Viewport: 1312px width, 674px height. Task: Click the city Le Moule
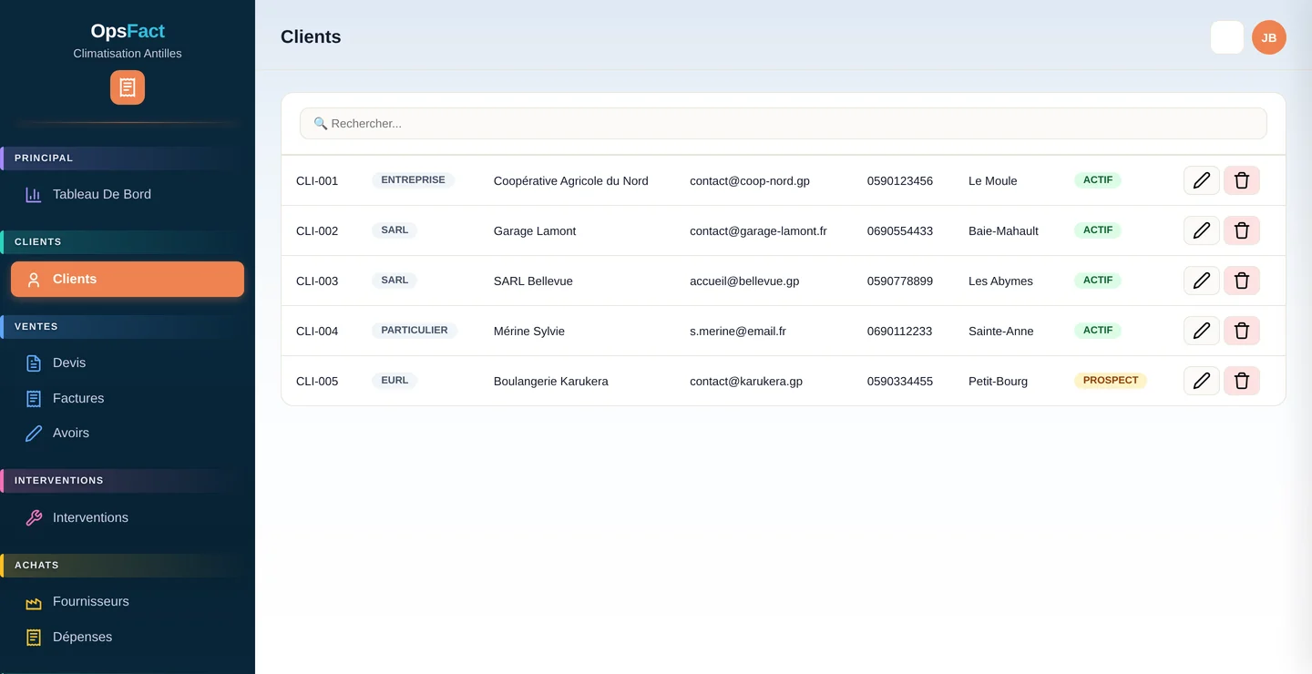[992, 181]
